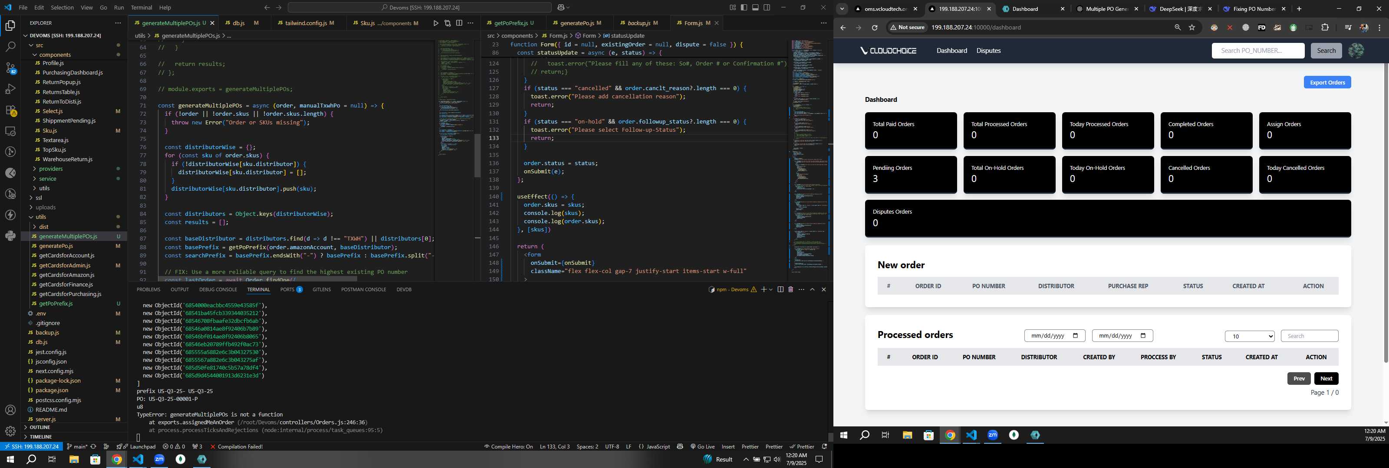Bookmark this page with the star icon
1389x468 pixels.
1192,27
